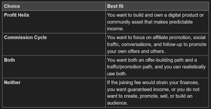Viewport: 211px width, 109px height.
Task: Click the Choice column header
Action: (x=12, y=6)
